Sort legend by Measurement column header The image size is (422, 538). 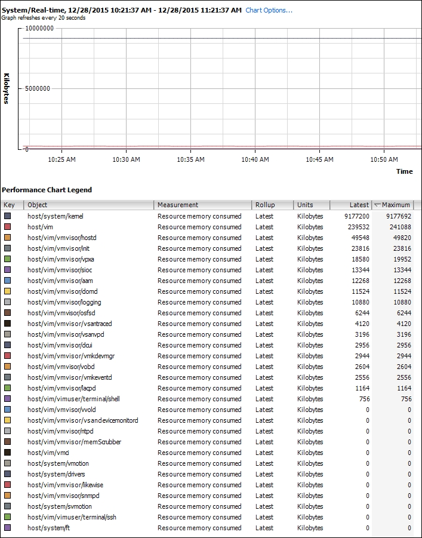pos(202,205)
